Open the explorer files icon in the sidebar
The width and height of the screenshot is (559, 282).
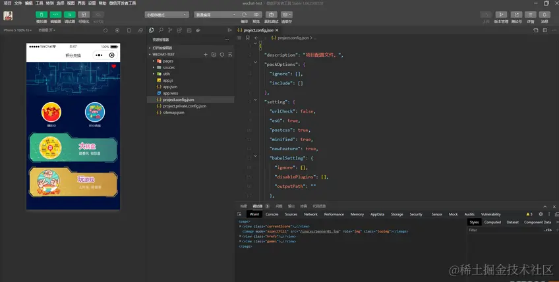click(x=152, y=30)
